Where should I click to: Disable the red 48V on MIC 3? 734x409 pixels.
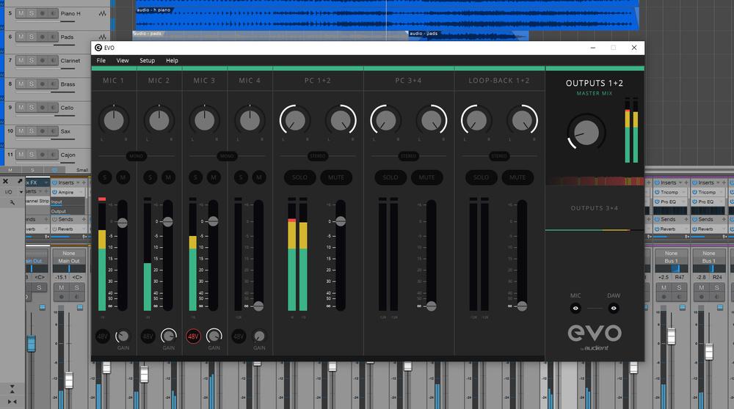click(x=193, y=336)
